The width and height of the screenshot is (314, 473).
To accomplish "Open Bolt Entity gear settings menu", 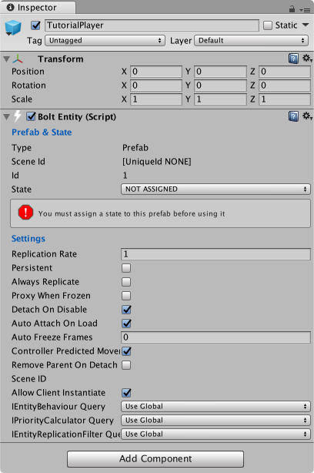I will [307, 116].
